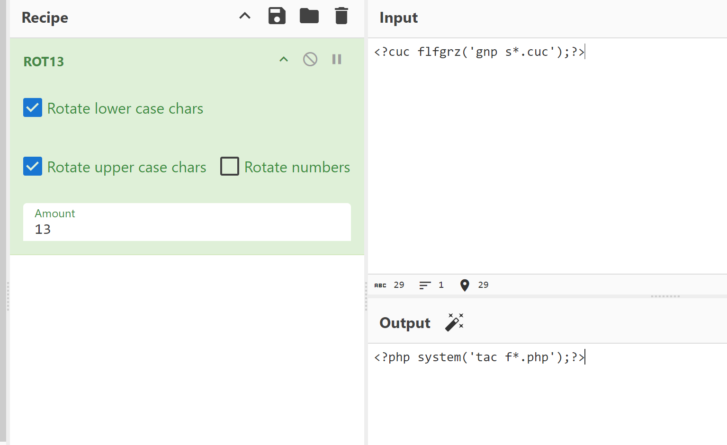Save the current recipe

(x=277, y=16)
